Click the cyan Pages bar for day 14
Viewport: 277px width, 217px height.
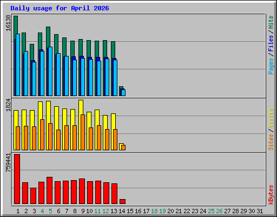pyautogui.click(x=123, y=93)
